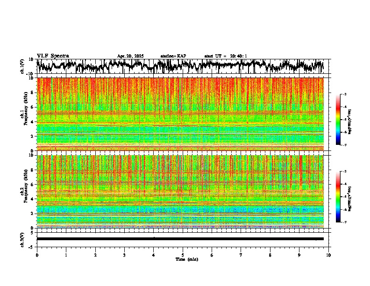Select the date text "Apr. 20, 2025"
Viewport: 370px width, 286px height.
click(130, 56)
